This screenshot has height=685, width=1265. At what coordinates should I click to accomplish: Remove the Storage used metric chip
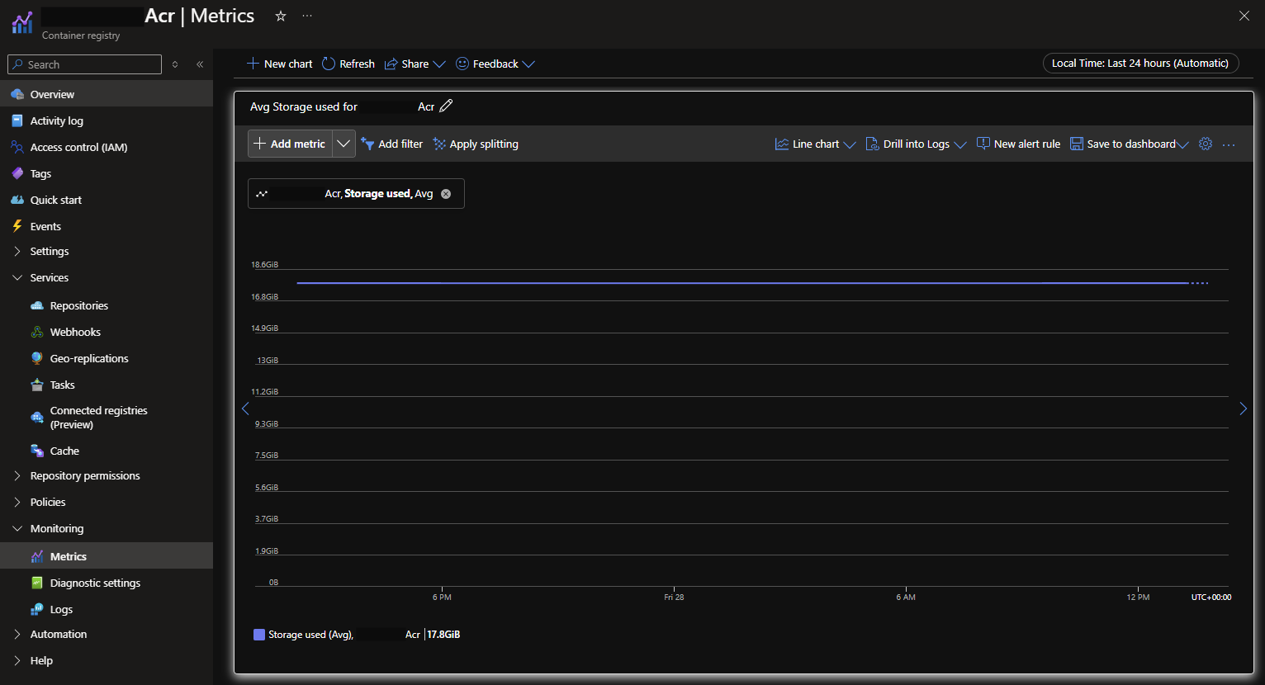click(446, 194)
